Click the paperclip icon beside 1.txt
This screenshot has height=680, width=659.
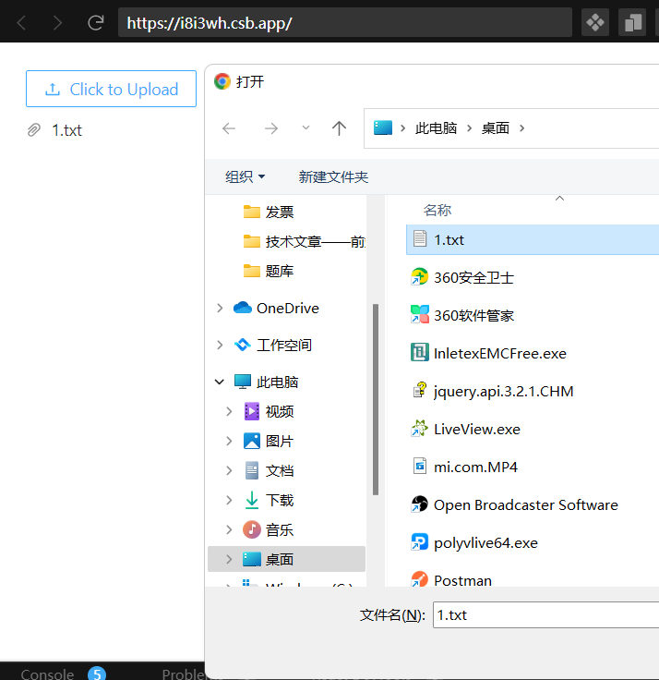point(34,129)
